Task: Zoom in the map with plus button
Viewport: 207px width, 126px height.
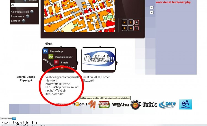Action: pos(136,22)
